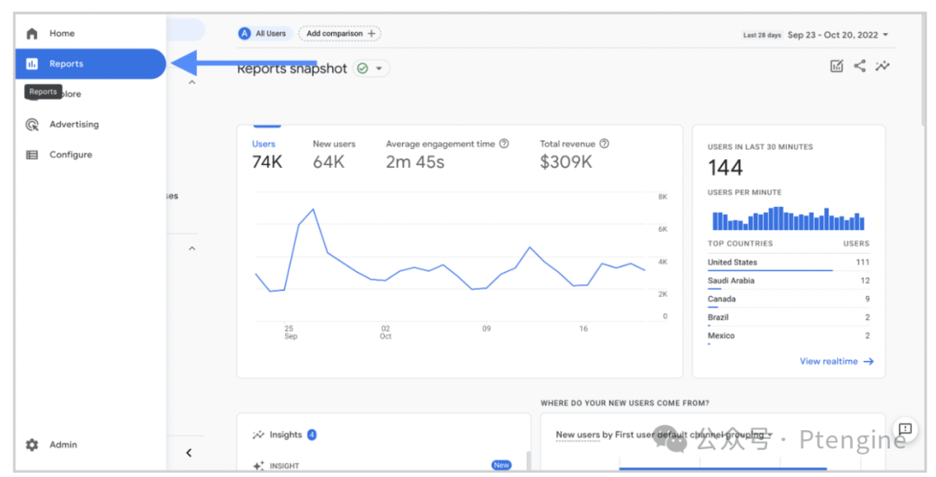
Task: Click the Mexico country row
Action: (x=789, y=336)
